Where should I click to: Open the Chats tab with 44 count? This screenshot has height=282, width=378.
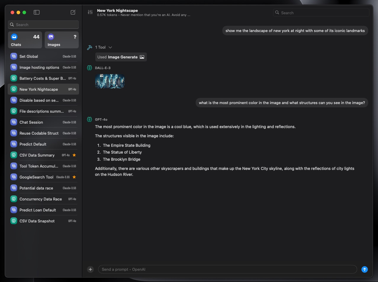point(25,40)
